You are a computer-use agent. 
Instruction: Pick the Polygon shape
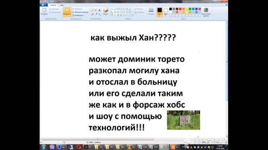point(127,9)
